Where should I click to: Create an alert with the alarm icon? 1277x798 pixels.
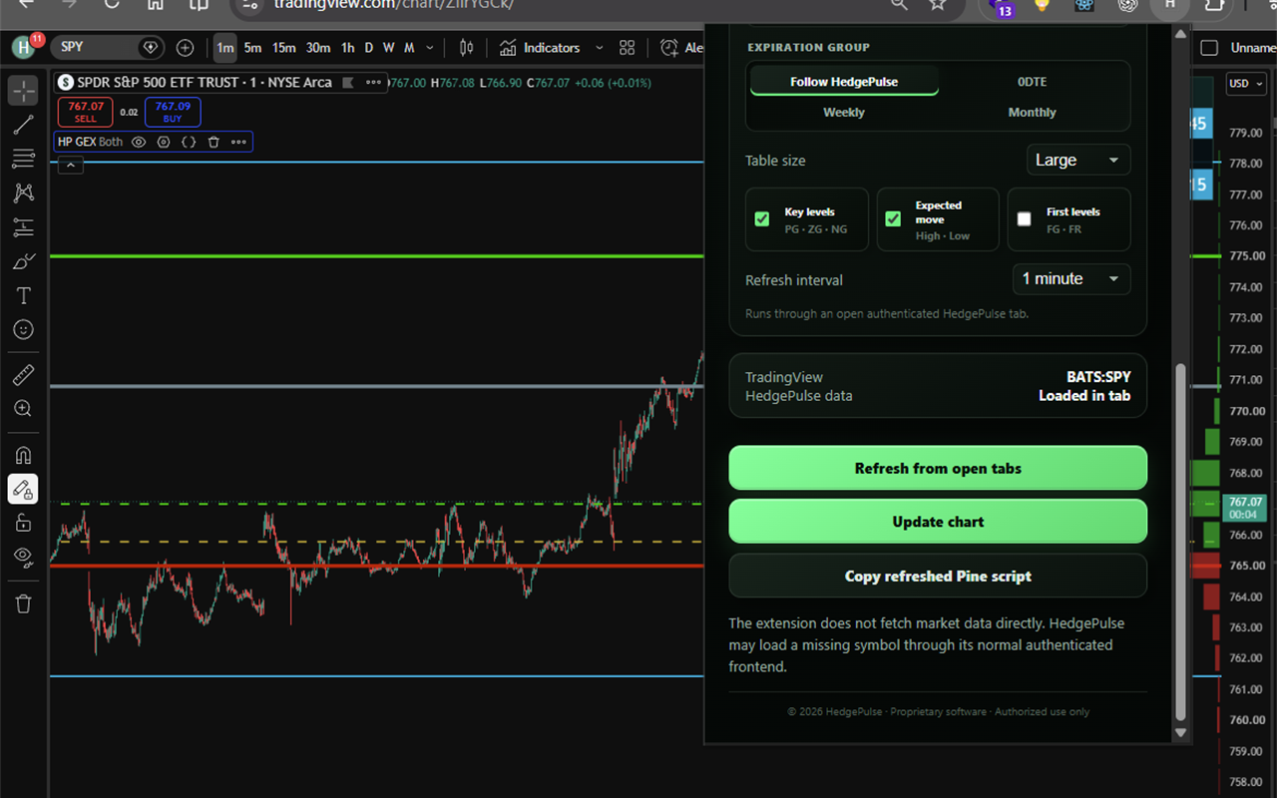click(x=669, y=48)
